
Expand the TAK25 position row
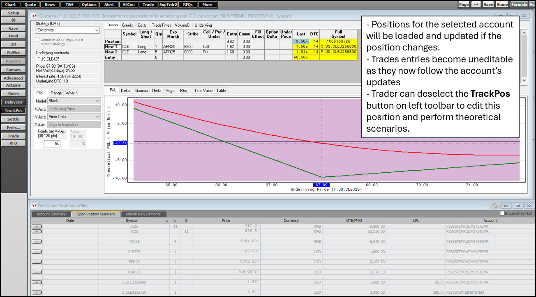[37, 241]
